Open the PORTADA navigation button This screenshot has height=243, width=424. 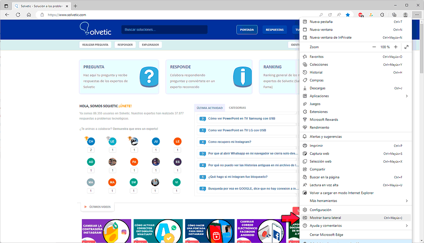247,30
